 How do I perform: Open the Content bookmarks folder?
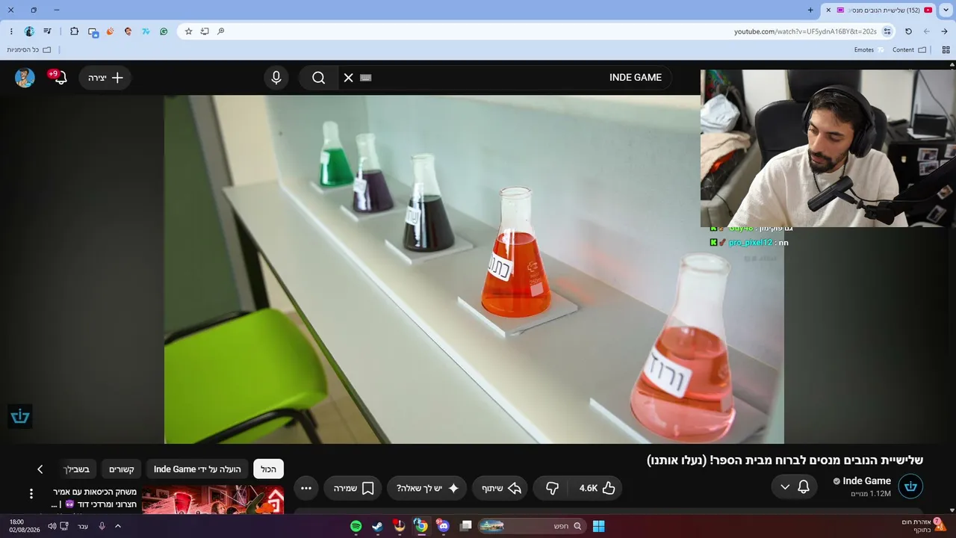[910, 50]
